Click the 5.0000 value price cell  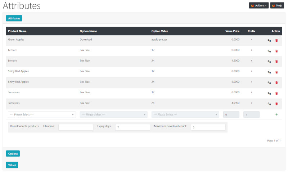235,82
